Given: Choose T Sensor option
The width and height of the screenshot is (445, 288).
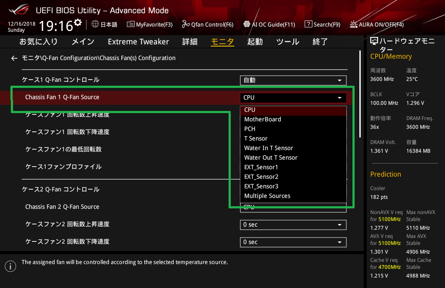Looking at the screenshot, I should [293, 139].
